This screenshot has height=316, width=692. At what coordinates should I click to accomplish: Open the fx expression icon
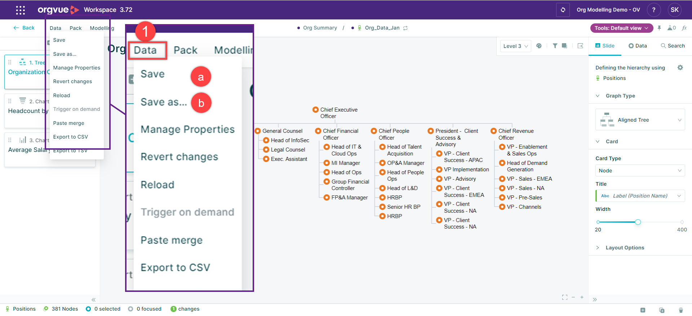click(x=684, y=28)
